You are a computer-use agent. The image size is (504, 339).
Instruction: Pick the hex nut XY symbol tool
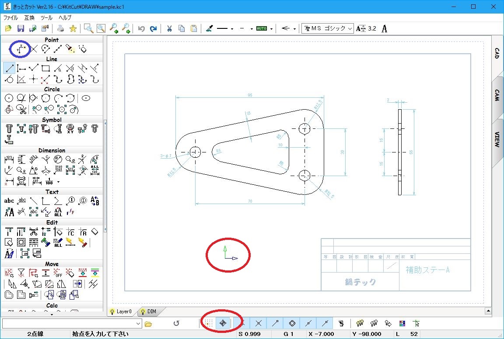(70, 129)
